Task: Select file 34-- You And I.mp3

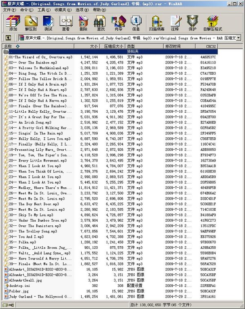Action: (26, 237)
